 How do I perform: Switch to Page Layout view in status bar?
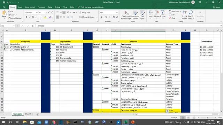(189, 118)
